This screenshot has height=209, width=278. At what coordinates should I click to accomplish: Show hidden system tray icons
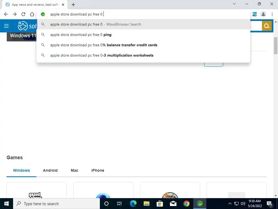230,204
